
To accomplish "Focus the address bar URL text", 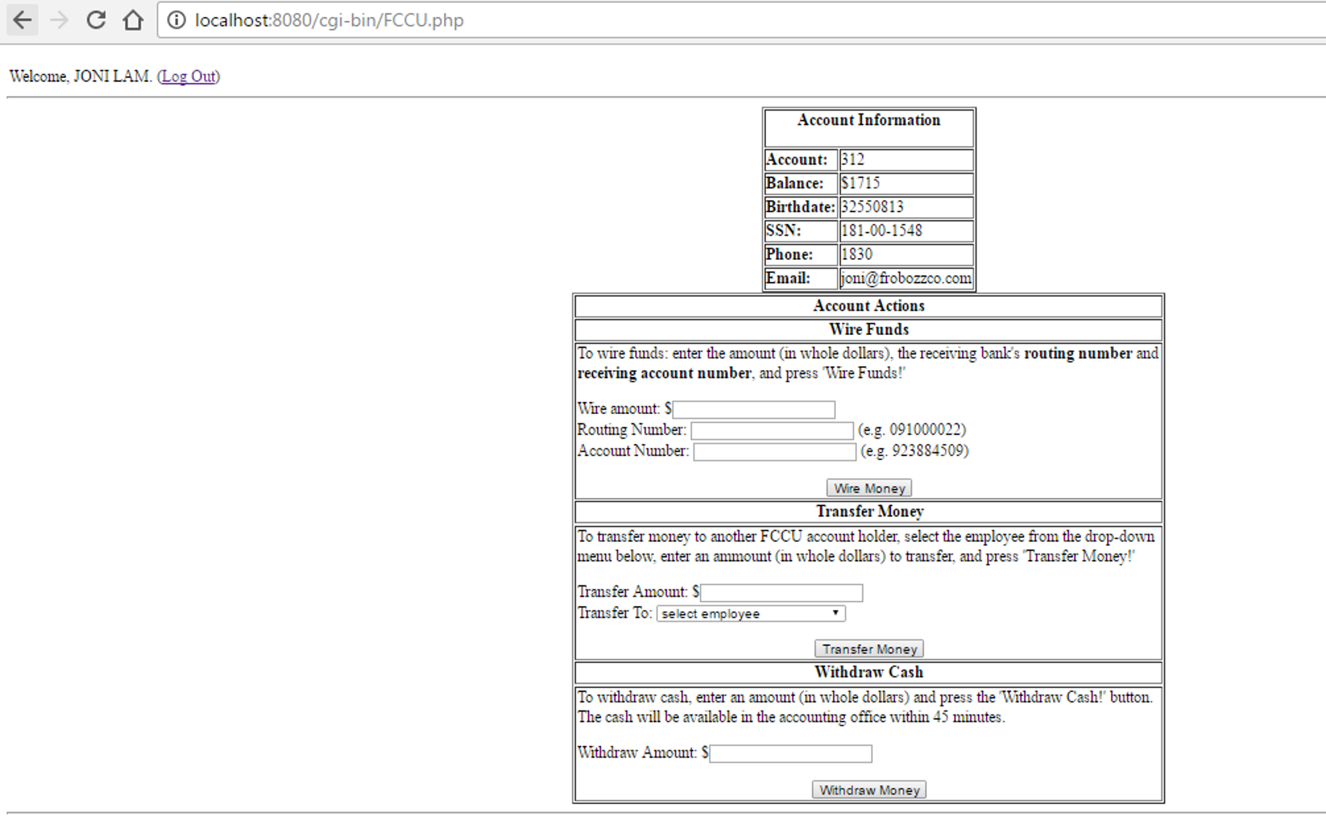I will coord(329,20).
